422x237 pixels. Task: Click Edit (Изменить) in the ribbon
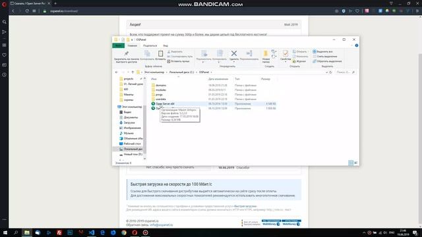pyautogui.click(x=300, y=57)
